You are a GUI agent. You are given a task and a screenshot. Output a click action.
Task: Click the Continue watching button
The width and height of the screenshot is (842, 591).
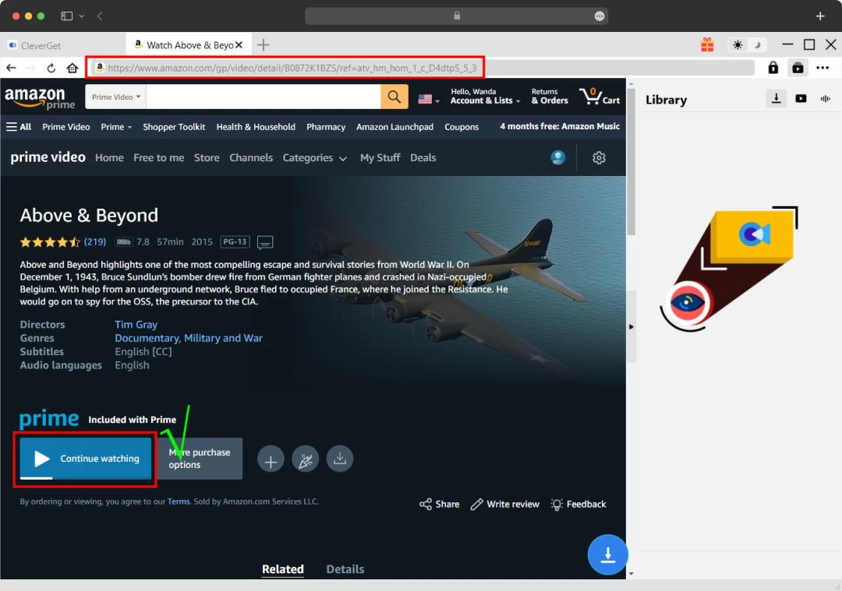pos(84,459)
